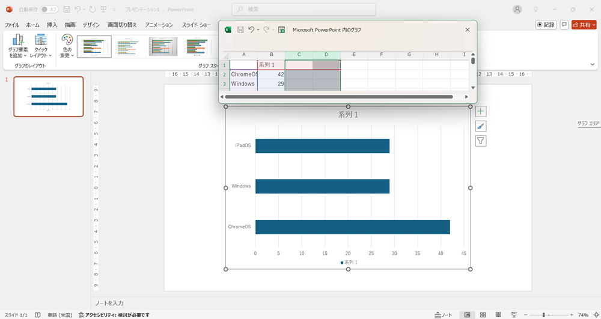Open 色の変更 palette dropdown
This screenshot has width=601, height=319.
[67, 46]
